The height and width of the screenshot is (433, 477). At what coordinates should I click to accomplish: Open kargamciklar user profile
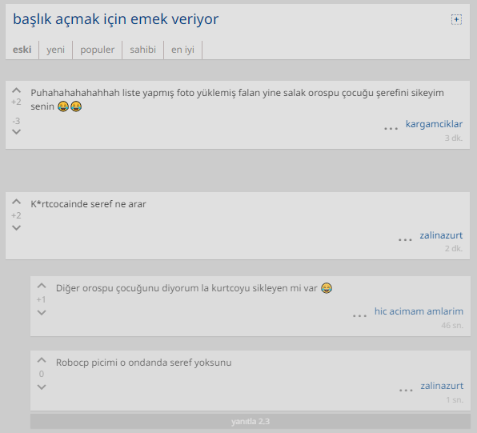[434, 124]
